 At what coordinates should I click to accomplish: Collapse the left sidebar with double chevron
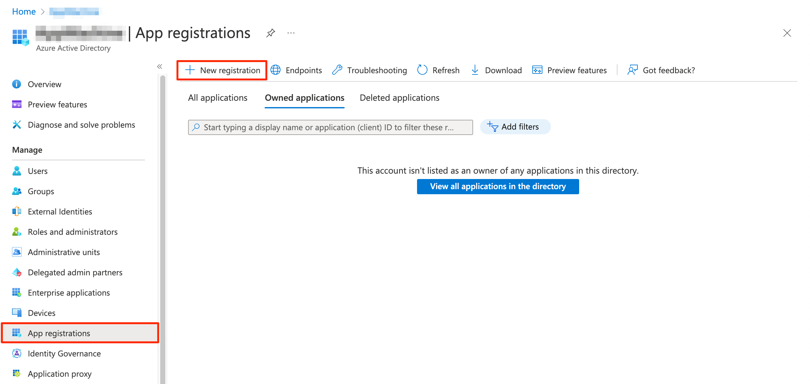click(x=160, y=67)
